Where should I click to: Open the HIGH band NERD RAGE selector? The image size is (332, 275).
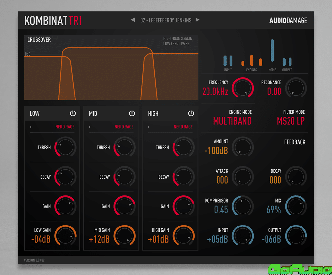click(x=183, y=127)
